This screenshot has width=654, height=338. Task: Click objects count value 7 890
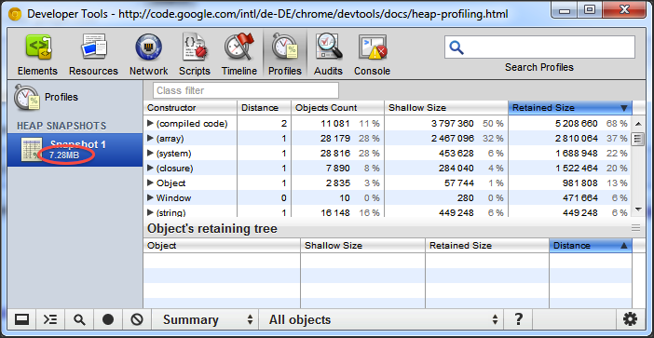click(339, 169)
